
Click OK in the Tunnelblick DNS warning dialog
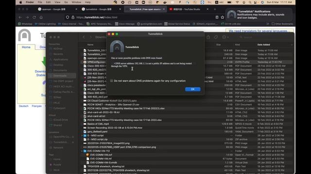tap(192, 89)
